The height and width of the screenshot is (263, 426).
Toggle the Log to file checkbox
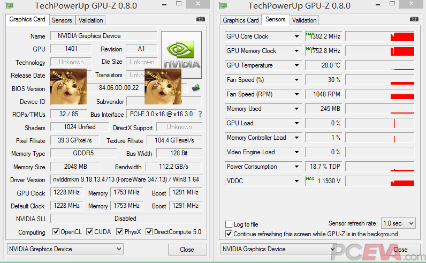(x=229, y=224)
